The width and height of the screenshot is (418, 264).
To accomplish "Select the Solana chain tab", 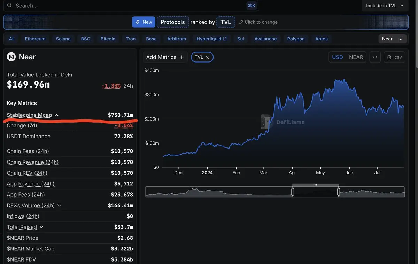I will pyautogui.click(x=63, y=39).
